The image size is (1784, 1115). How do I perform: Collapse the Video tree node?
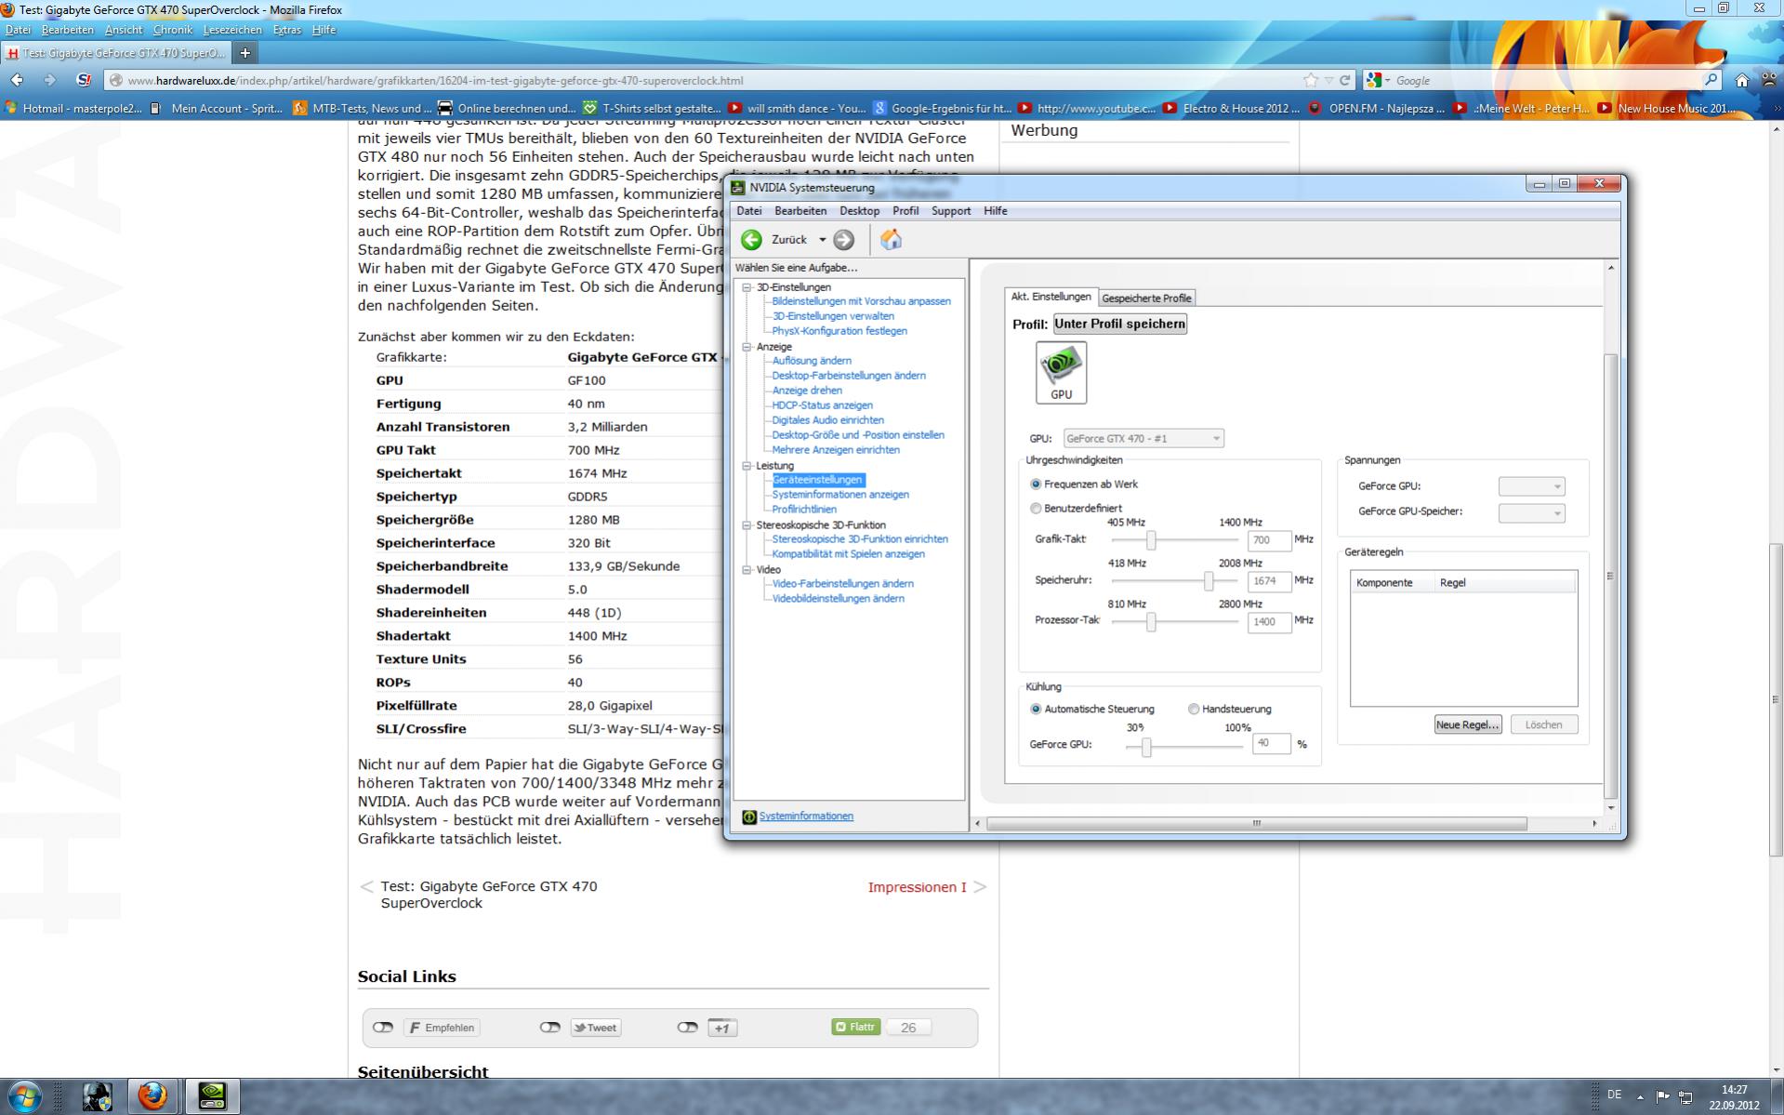(x=747, y=570)
